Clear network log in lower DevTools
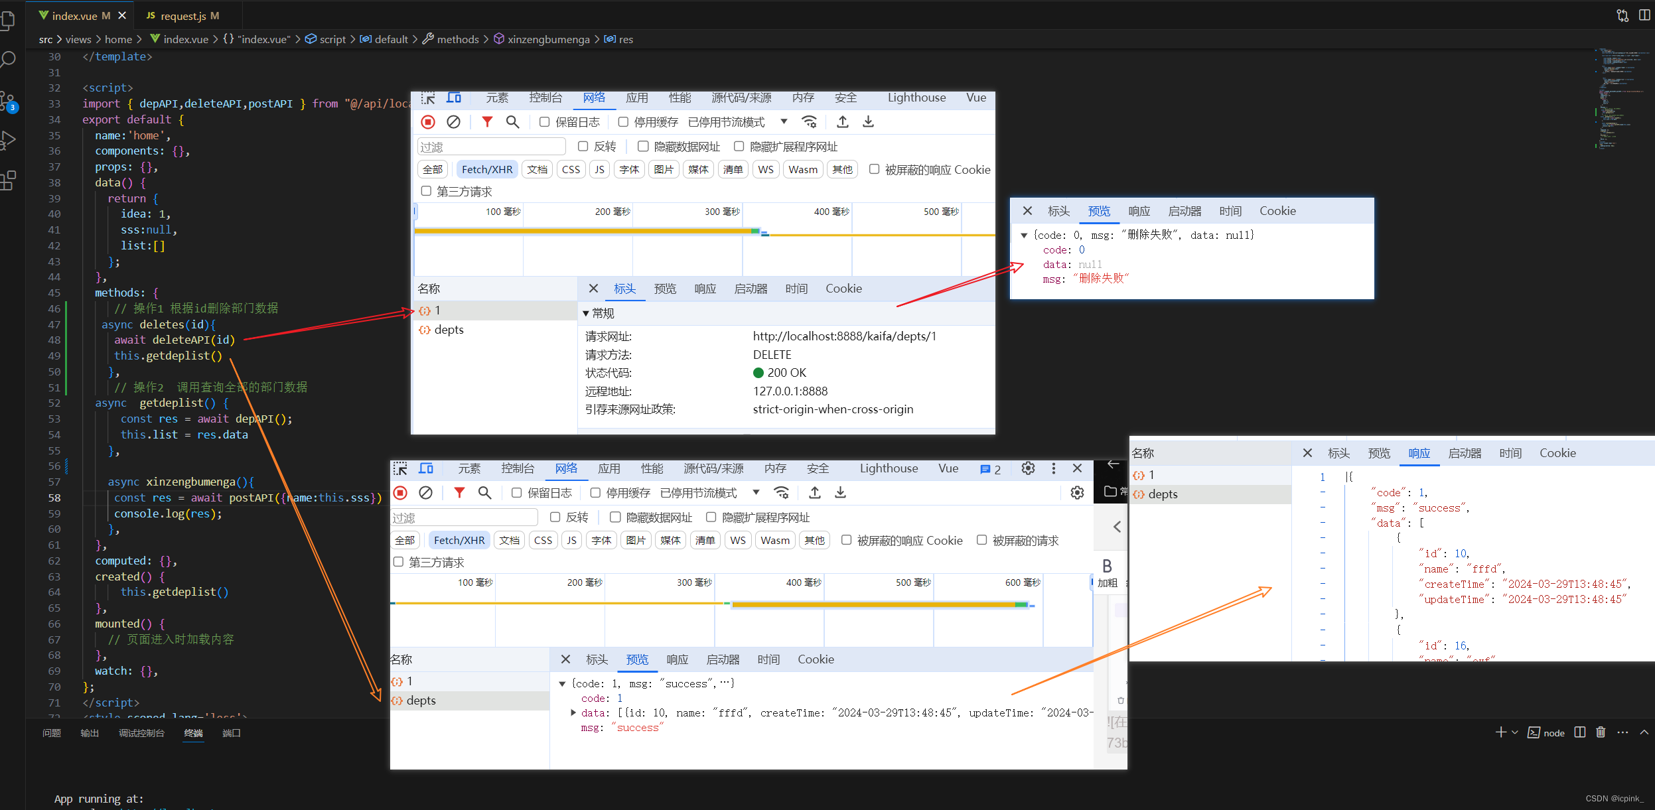This screenshot has height=810, width=1655. (425, 493)
